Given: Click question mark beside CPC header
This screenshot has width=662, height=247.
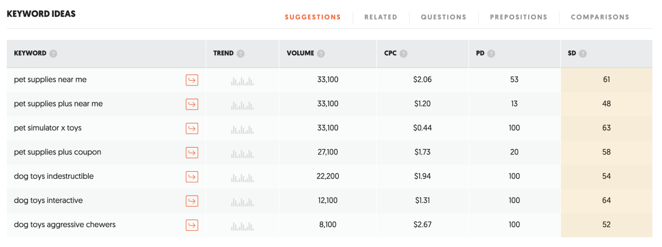Looking at the screenshot, I should 403,53.
